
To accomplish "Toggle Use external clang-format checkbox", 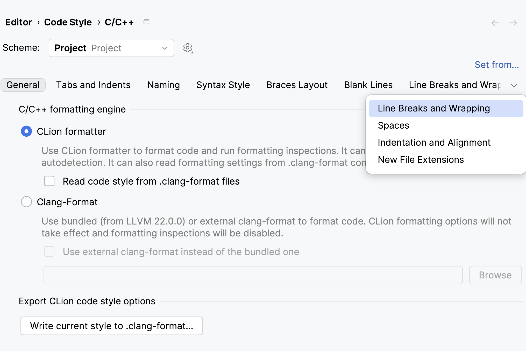I will click(49, 251).
